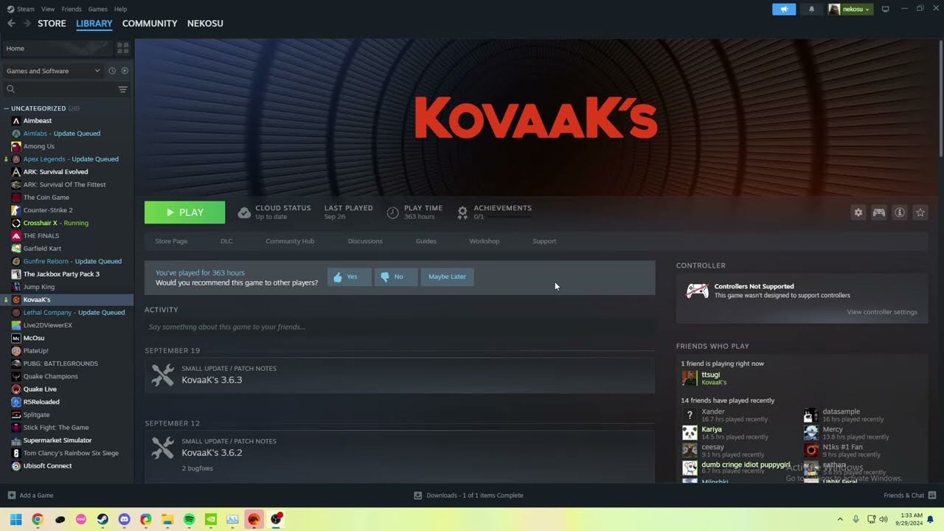Click the Kariya friend avatar
Screen dimensions: 944x531
click(x=689, y=433)
